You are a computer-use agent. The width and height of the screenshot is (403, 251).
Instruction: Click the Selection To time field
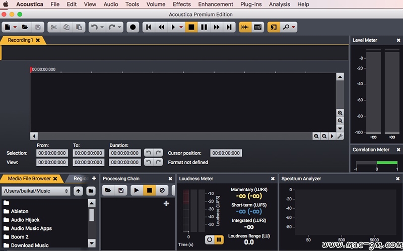[89, 153]
